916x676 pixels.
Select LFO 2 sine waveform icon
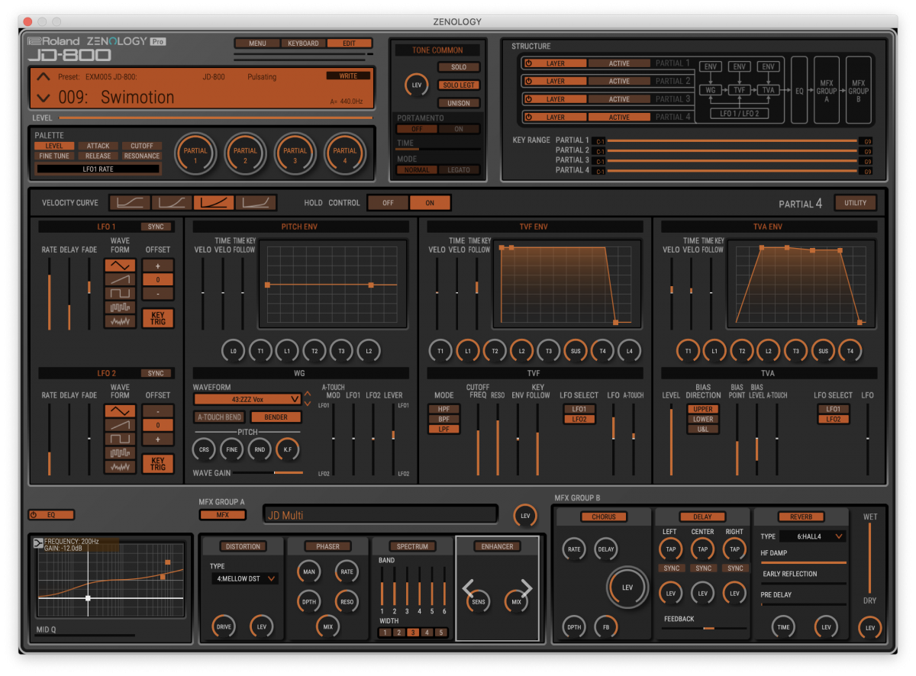coord(121,411)
